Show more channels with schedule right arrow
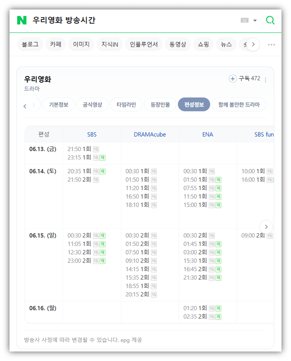291x361 pixels. [266, 227]
